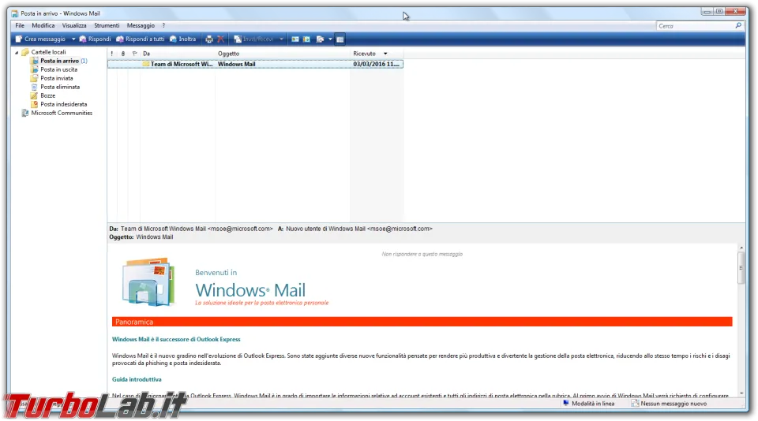Open the Modifica menu
The height and width of the screenshot is (421, 758).
coord(43,25)
